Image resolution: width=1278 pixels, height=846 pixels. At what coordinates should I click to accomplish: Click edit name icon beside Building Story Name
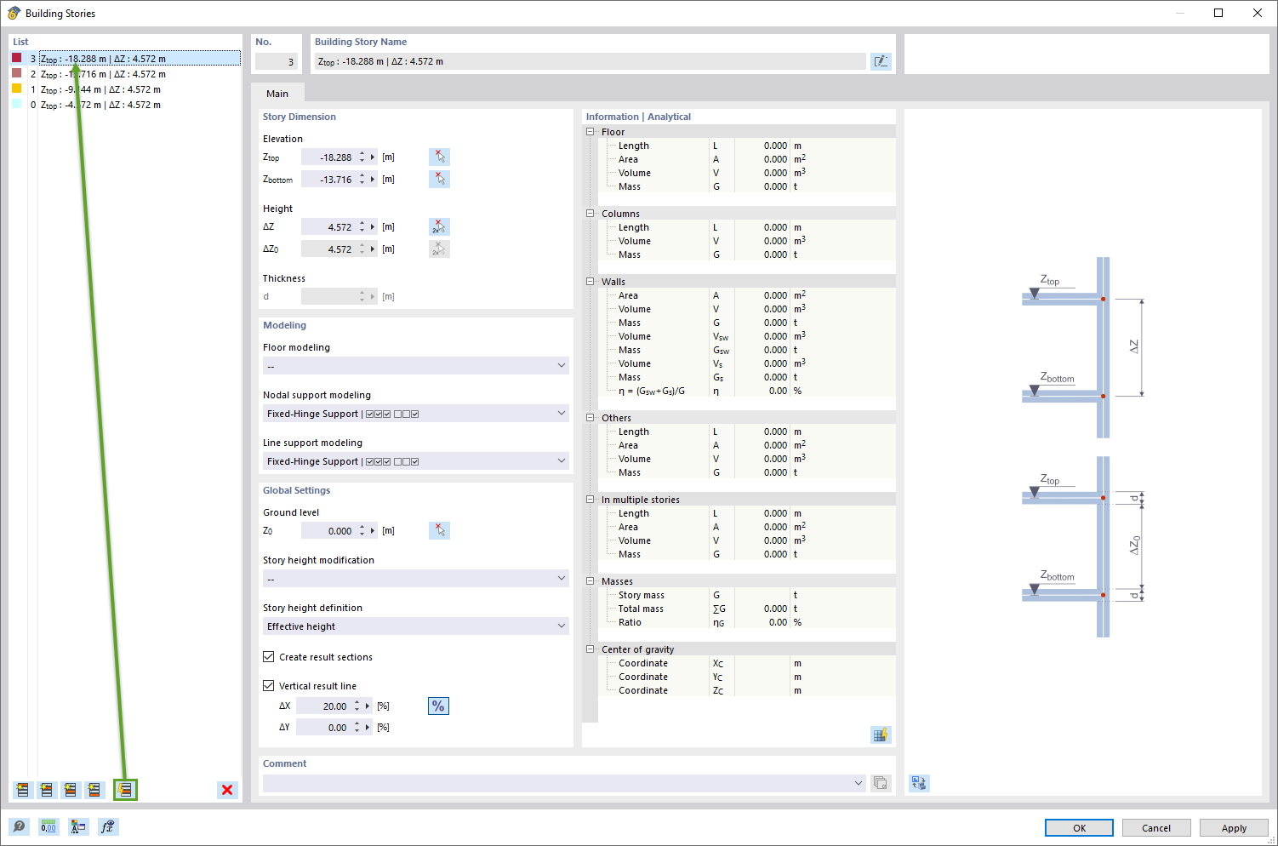click(x=881, y=61)
